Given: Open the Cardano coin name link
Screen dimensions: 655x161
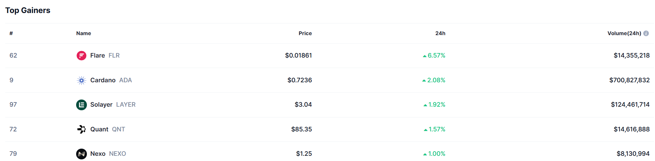Looking at the screenshot, I should click(x=103, y=80).
